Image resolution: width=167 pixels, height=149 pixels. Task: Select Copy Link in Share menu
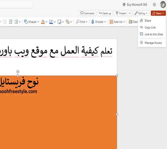152,28
